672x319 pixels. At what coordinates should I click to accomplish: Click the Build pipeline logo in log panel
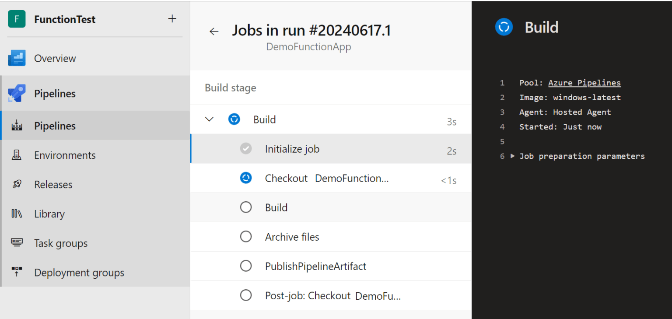point(504,27)
